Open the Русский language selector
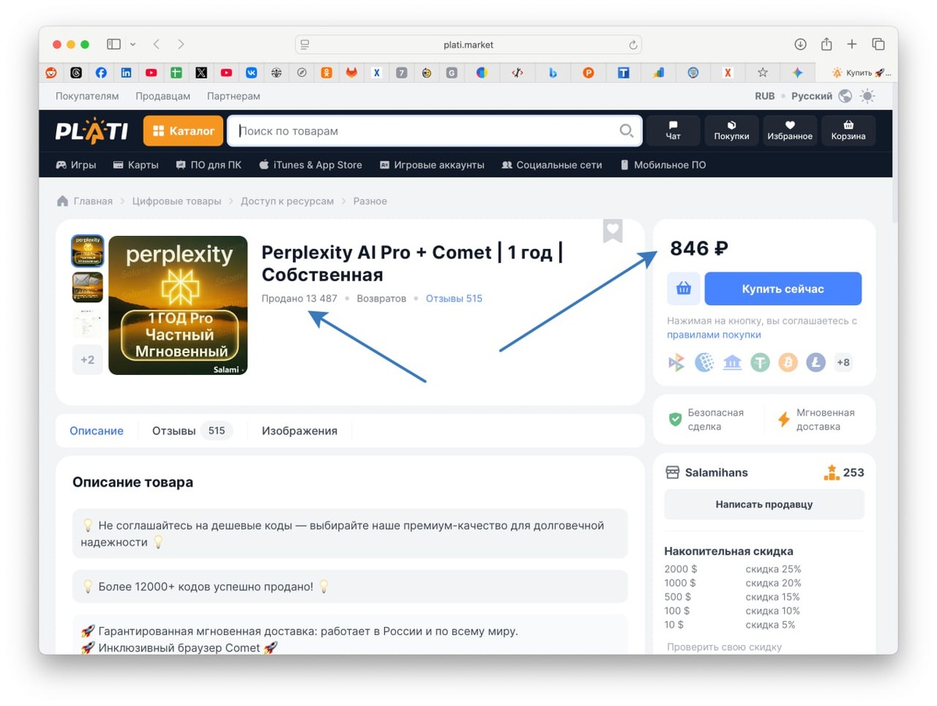This screenshot has width=937, height=706. (812, 96)
